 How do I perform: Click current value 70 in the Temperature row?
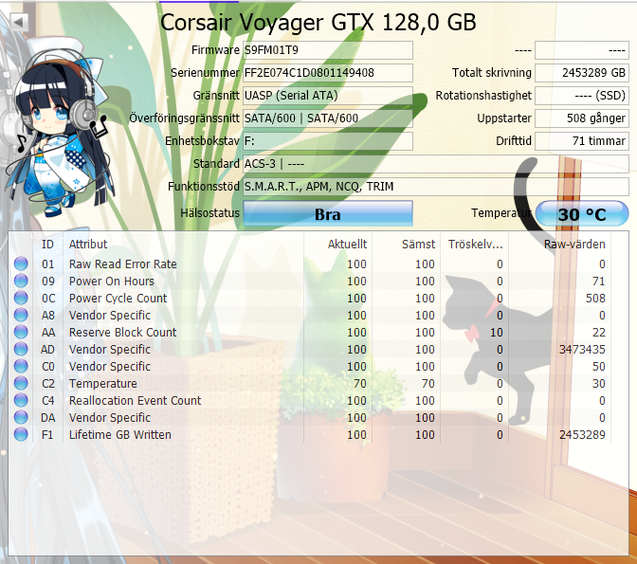[x=360, y=384]
